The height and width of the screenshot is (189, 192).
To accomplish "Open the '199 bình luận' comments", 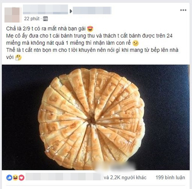I will pyautogui.click(x=170, y=177).
